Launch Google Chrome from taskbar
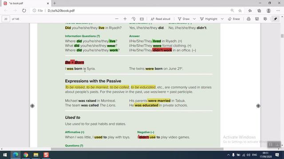284x159 pixels. (x=26, y=155)
